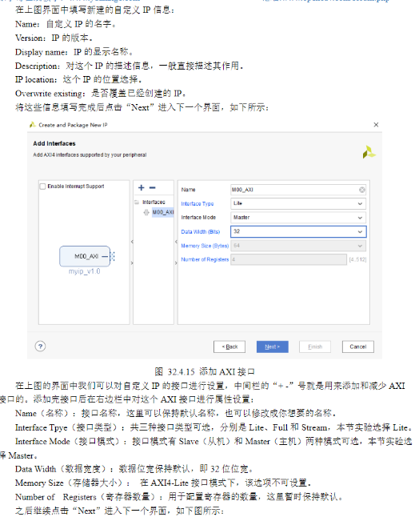The image size is (415, 517).
Task: Click the Back button
Action: point(229,347)
